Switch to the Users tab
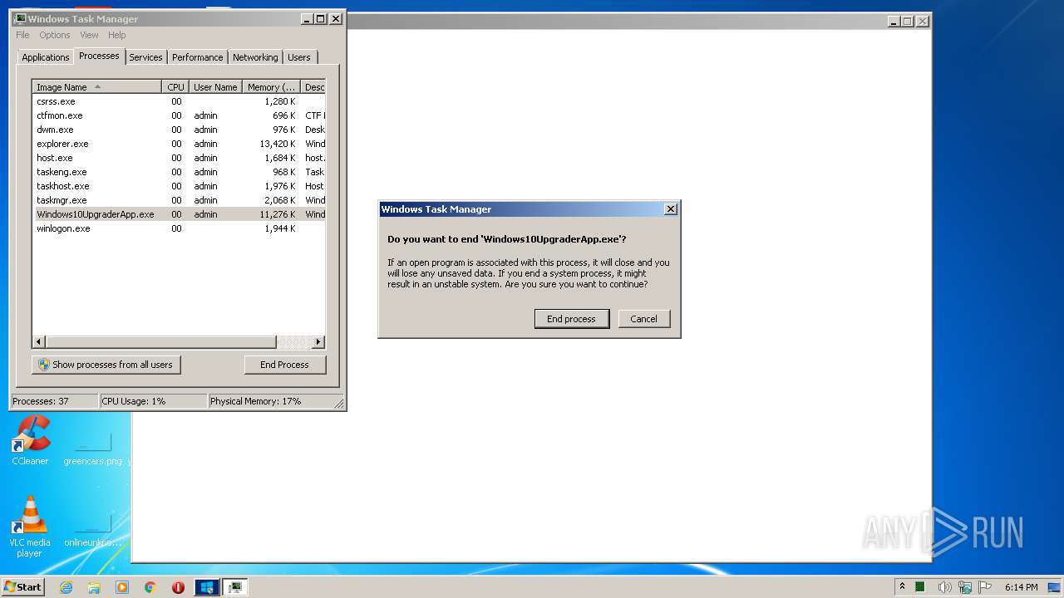Viewport: 1064px width, 598px height. [x=299, y=57]
